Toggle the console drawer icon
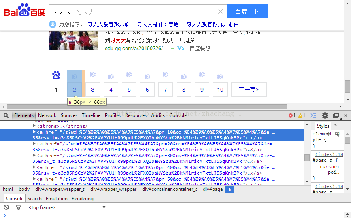The image size is (351, 218). 313,115
